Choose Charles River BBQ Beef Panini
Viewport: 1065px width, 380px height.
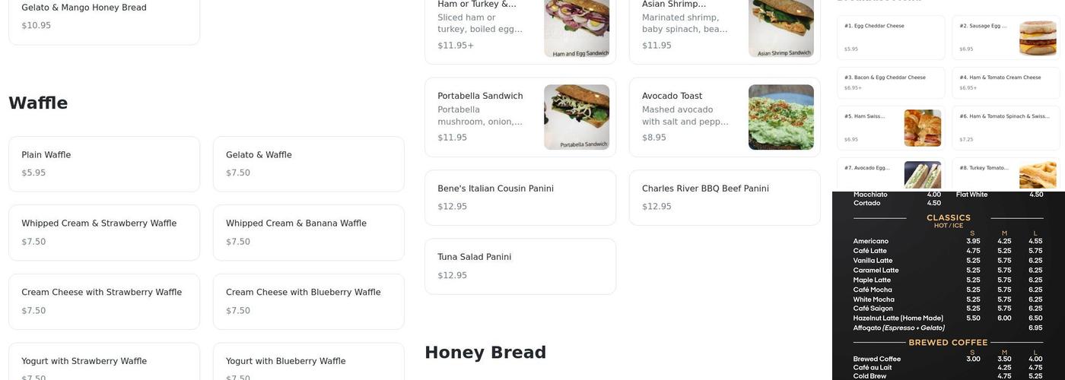tap(724, 197)
